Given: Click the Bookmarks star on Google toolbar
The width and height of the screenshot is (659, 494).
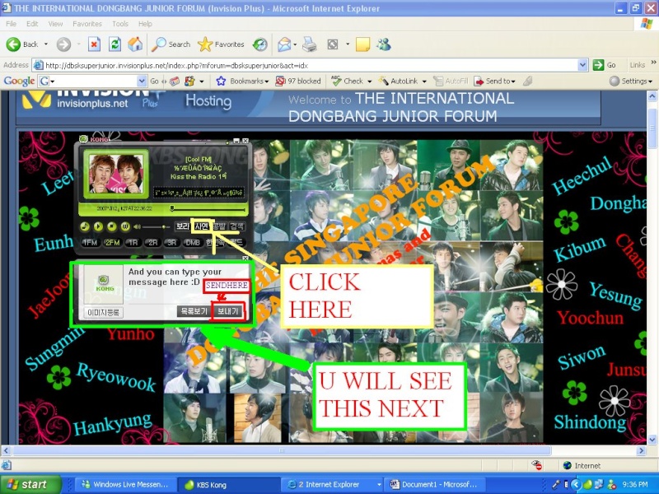Looking at the screenshot, I should pyautogui.click(x=221, y=81).
